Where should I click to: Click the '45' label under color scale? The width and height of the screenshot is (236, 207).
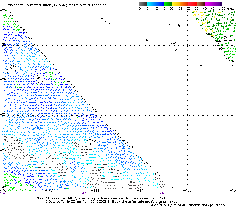click(213, 9)
